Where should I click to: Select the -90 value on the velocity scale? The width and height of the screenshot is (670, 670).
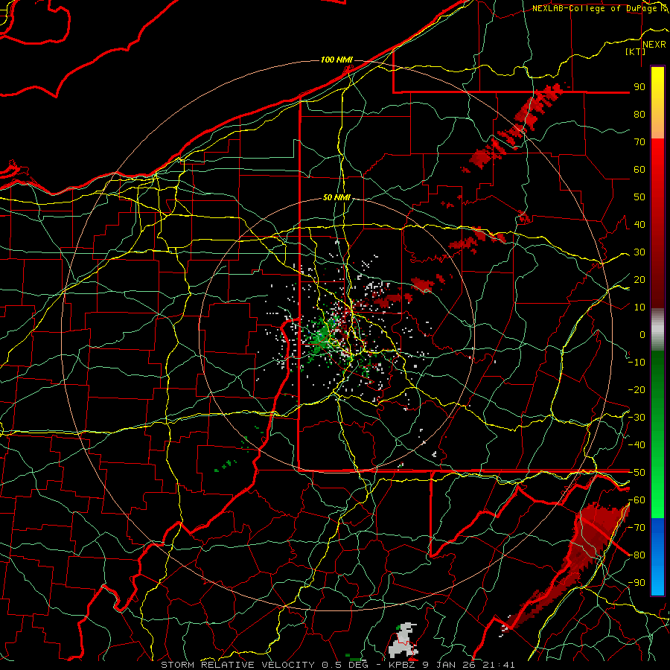pos(636,583)
